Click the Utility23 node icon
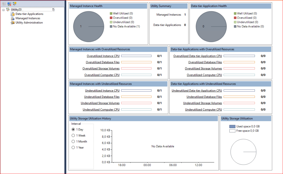 click(8, 10)
